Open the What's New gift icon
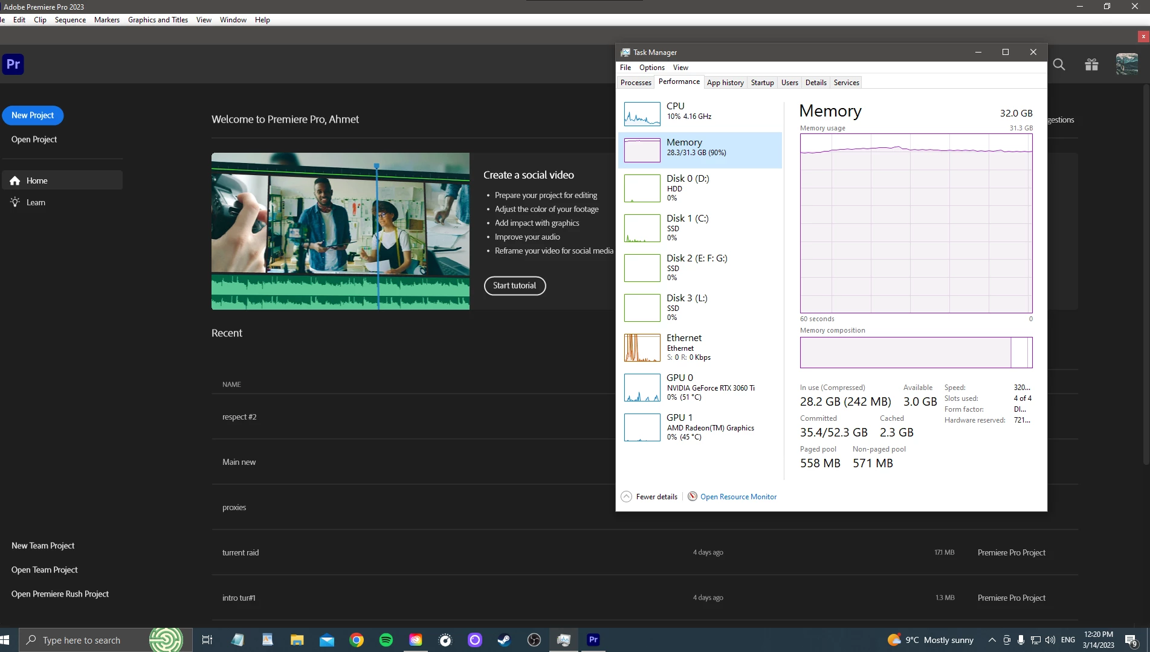 1091,65
